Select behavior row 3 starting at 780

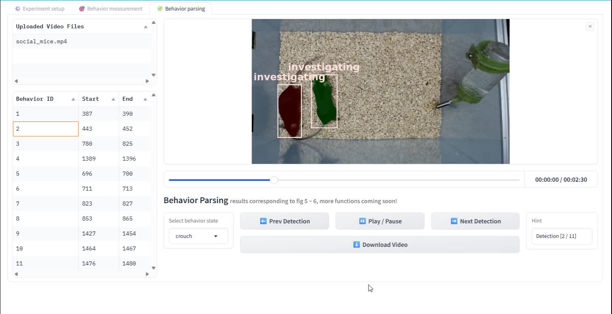coord(81,144)
